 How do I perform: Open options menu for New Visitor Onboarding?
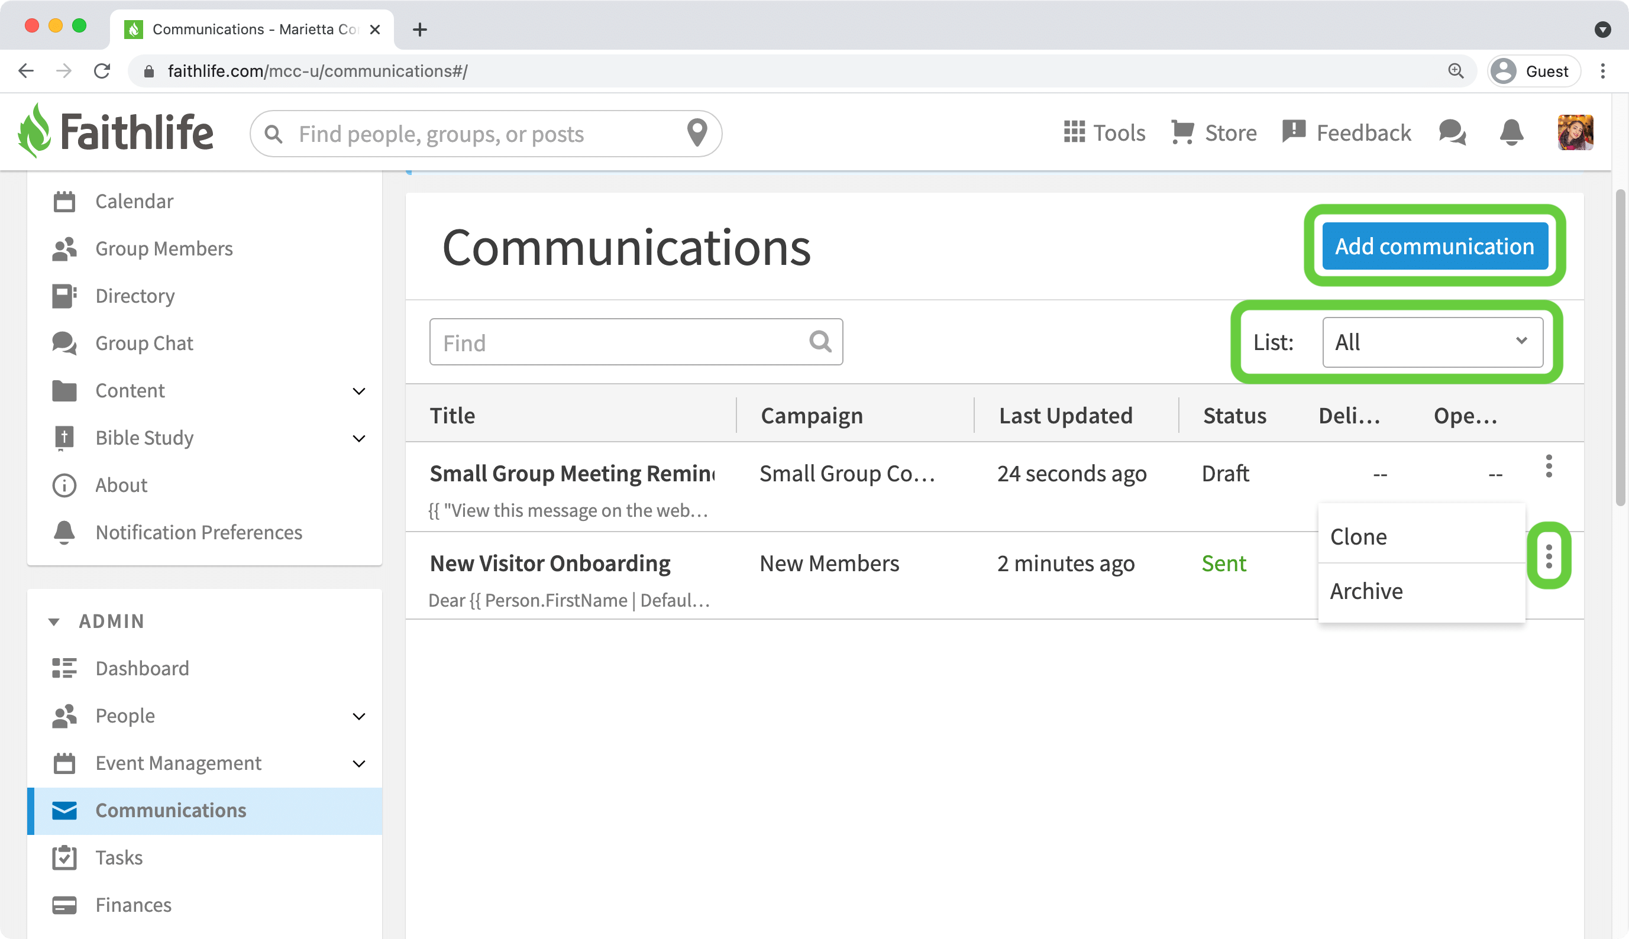(x=1549, y=556)
